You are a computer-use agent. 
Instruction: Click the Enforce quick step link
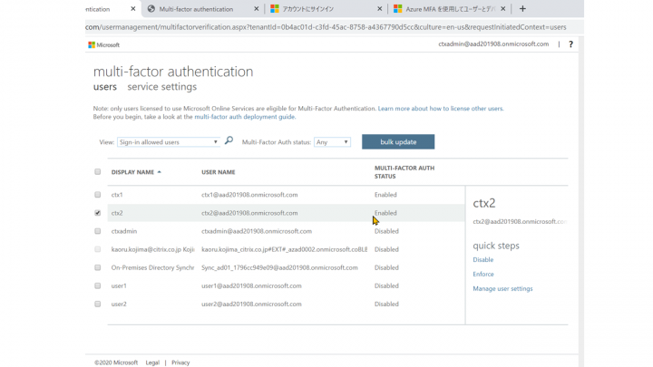click(483, 274)
